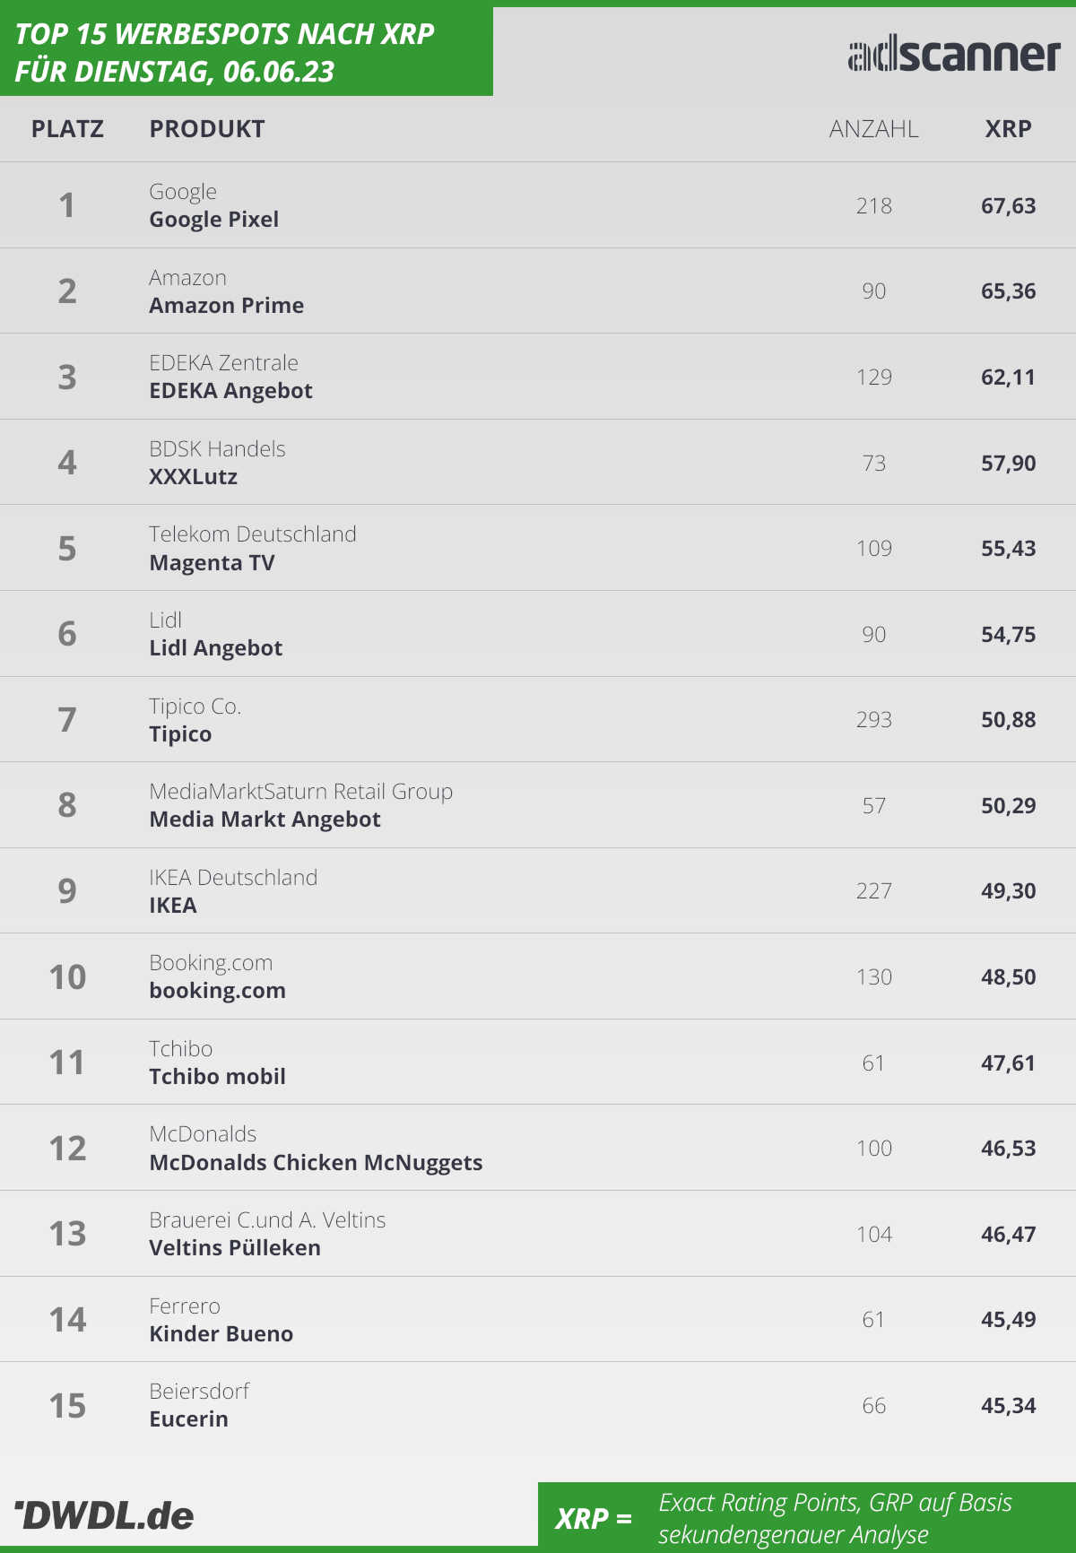Click the XRP column header

point(1009,129)
